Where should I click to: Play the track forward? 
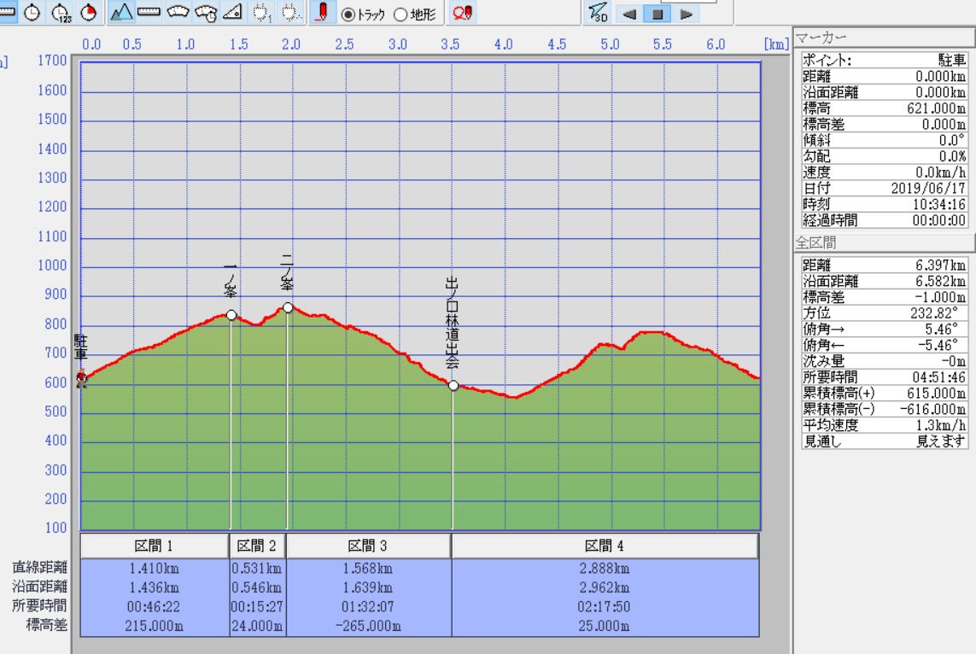pyautogui.click(x=686, y=15)
